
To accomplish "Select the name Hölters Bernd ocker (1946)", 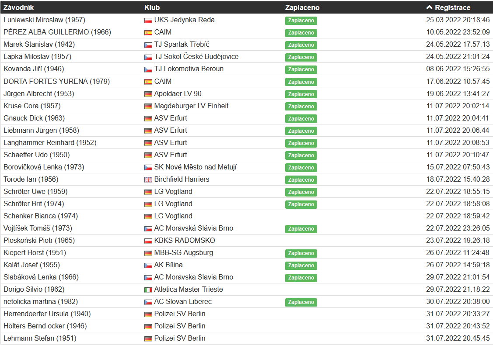I will [x=45, y=326].
